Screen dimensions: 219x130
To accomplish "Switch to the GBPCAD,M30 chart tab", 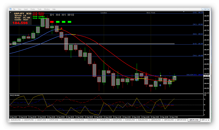I will [x=169, y=120].
